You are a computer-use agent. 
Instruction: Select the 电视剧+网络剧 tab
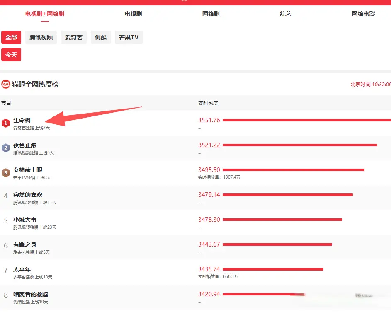pyautogui.click(x=45, y=14)
